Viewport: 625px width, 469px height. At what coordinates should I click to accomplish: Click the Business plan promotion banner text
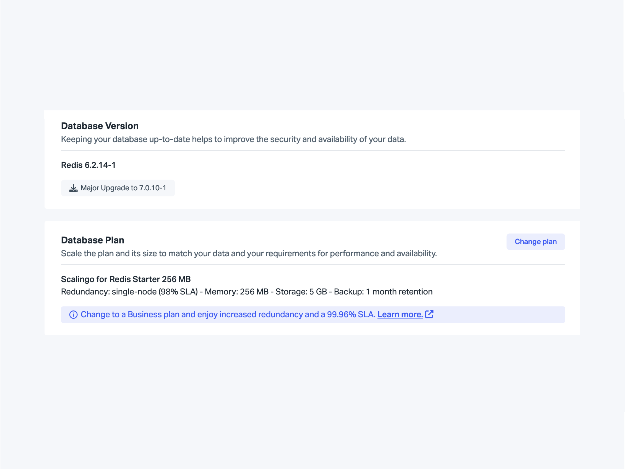click(198, 314)
